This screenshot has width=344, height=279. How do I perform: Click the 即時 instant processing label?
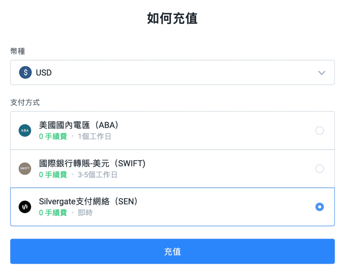85,213
